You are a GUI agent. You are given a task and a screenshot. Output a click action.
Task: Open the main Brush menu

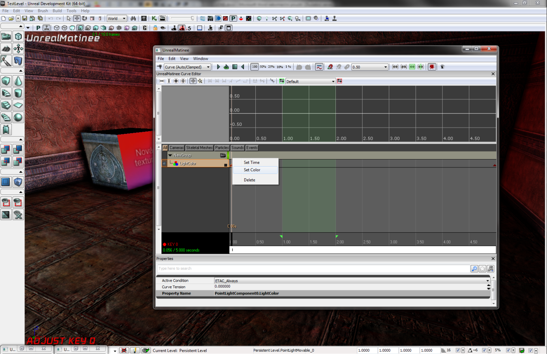tap(43, 11)
